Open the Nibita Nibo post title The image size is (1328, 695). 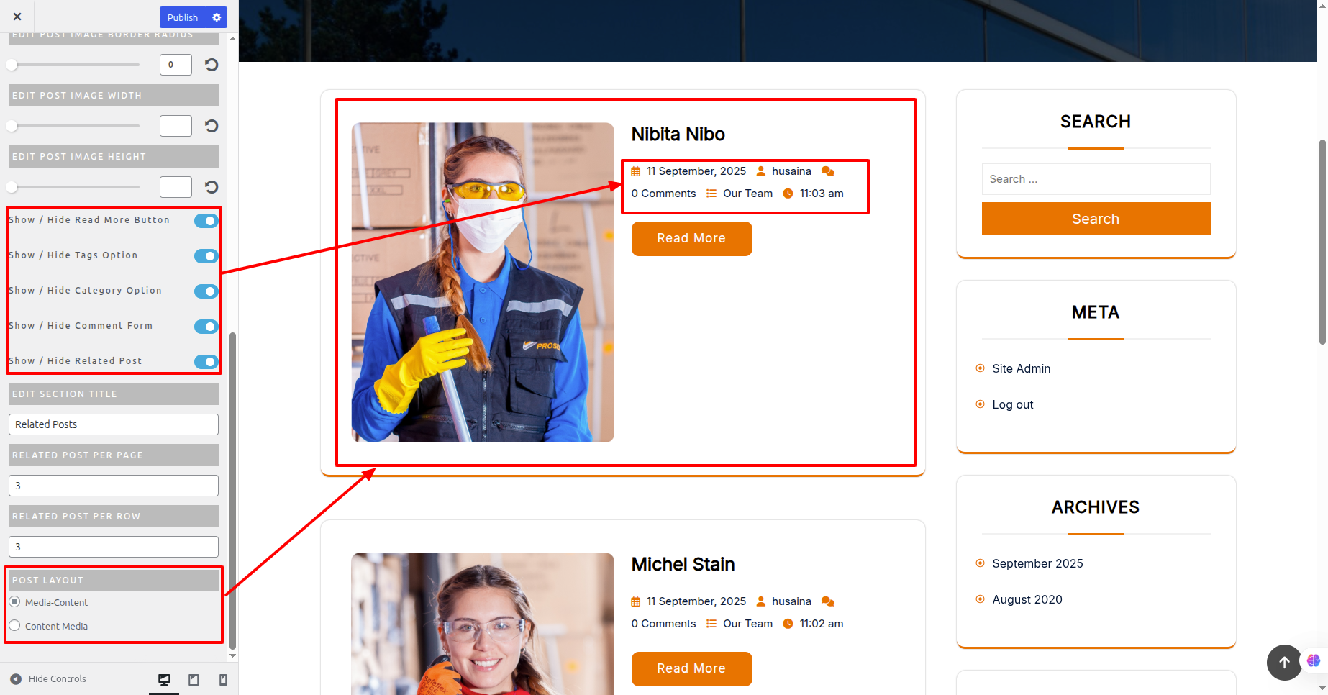click(678, 134)
